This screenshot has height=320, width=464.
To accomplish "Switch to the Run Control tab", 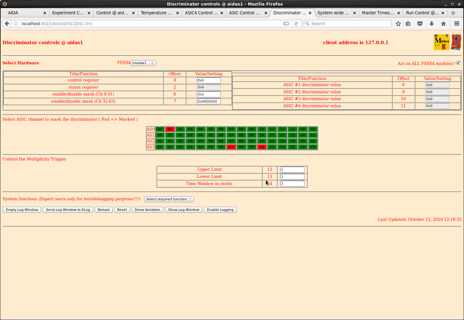I will [422, 13].
